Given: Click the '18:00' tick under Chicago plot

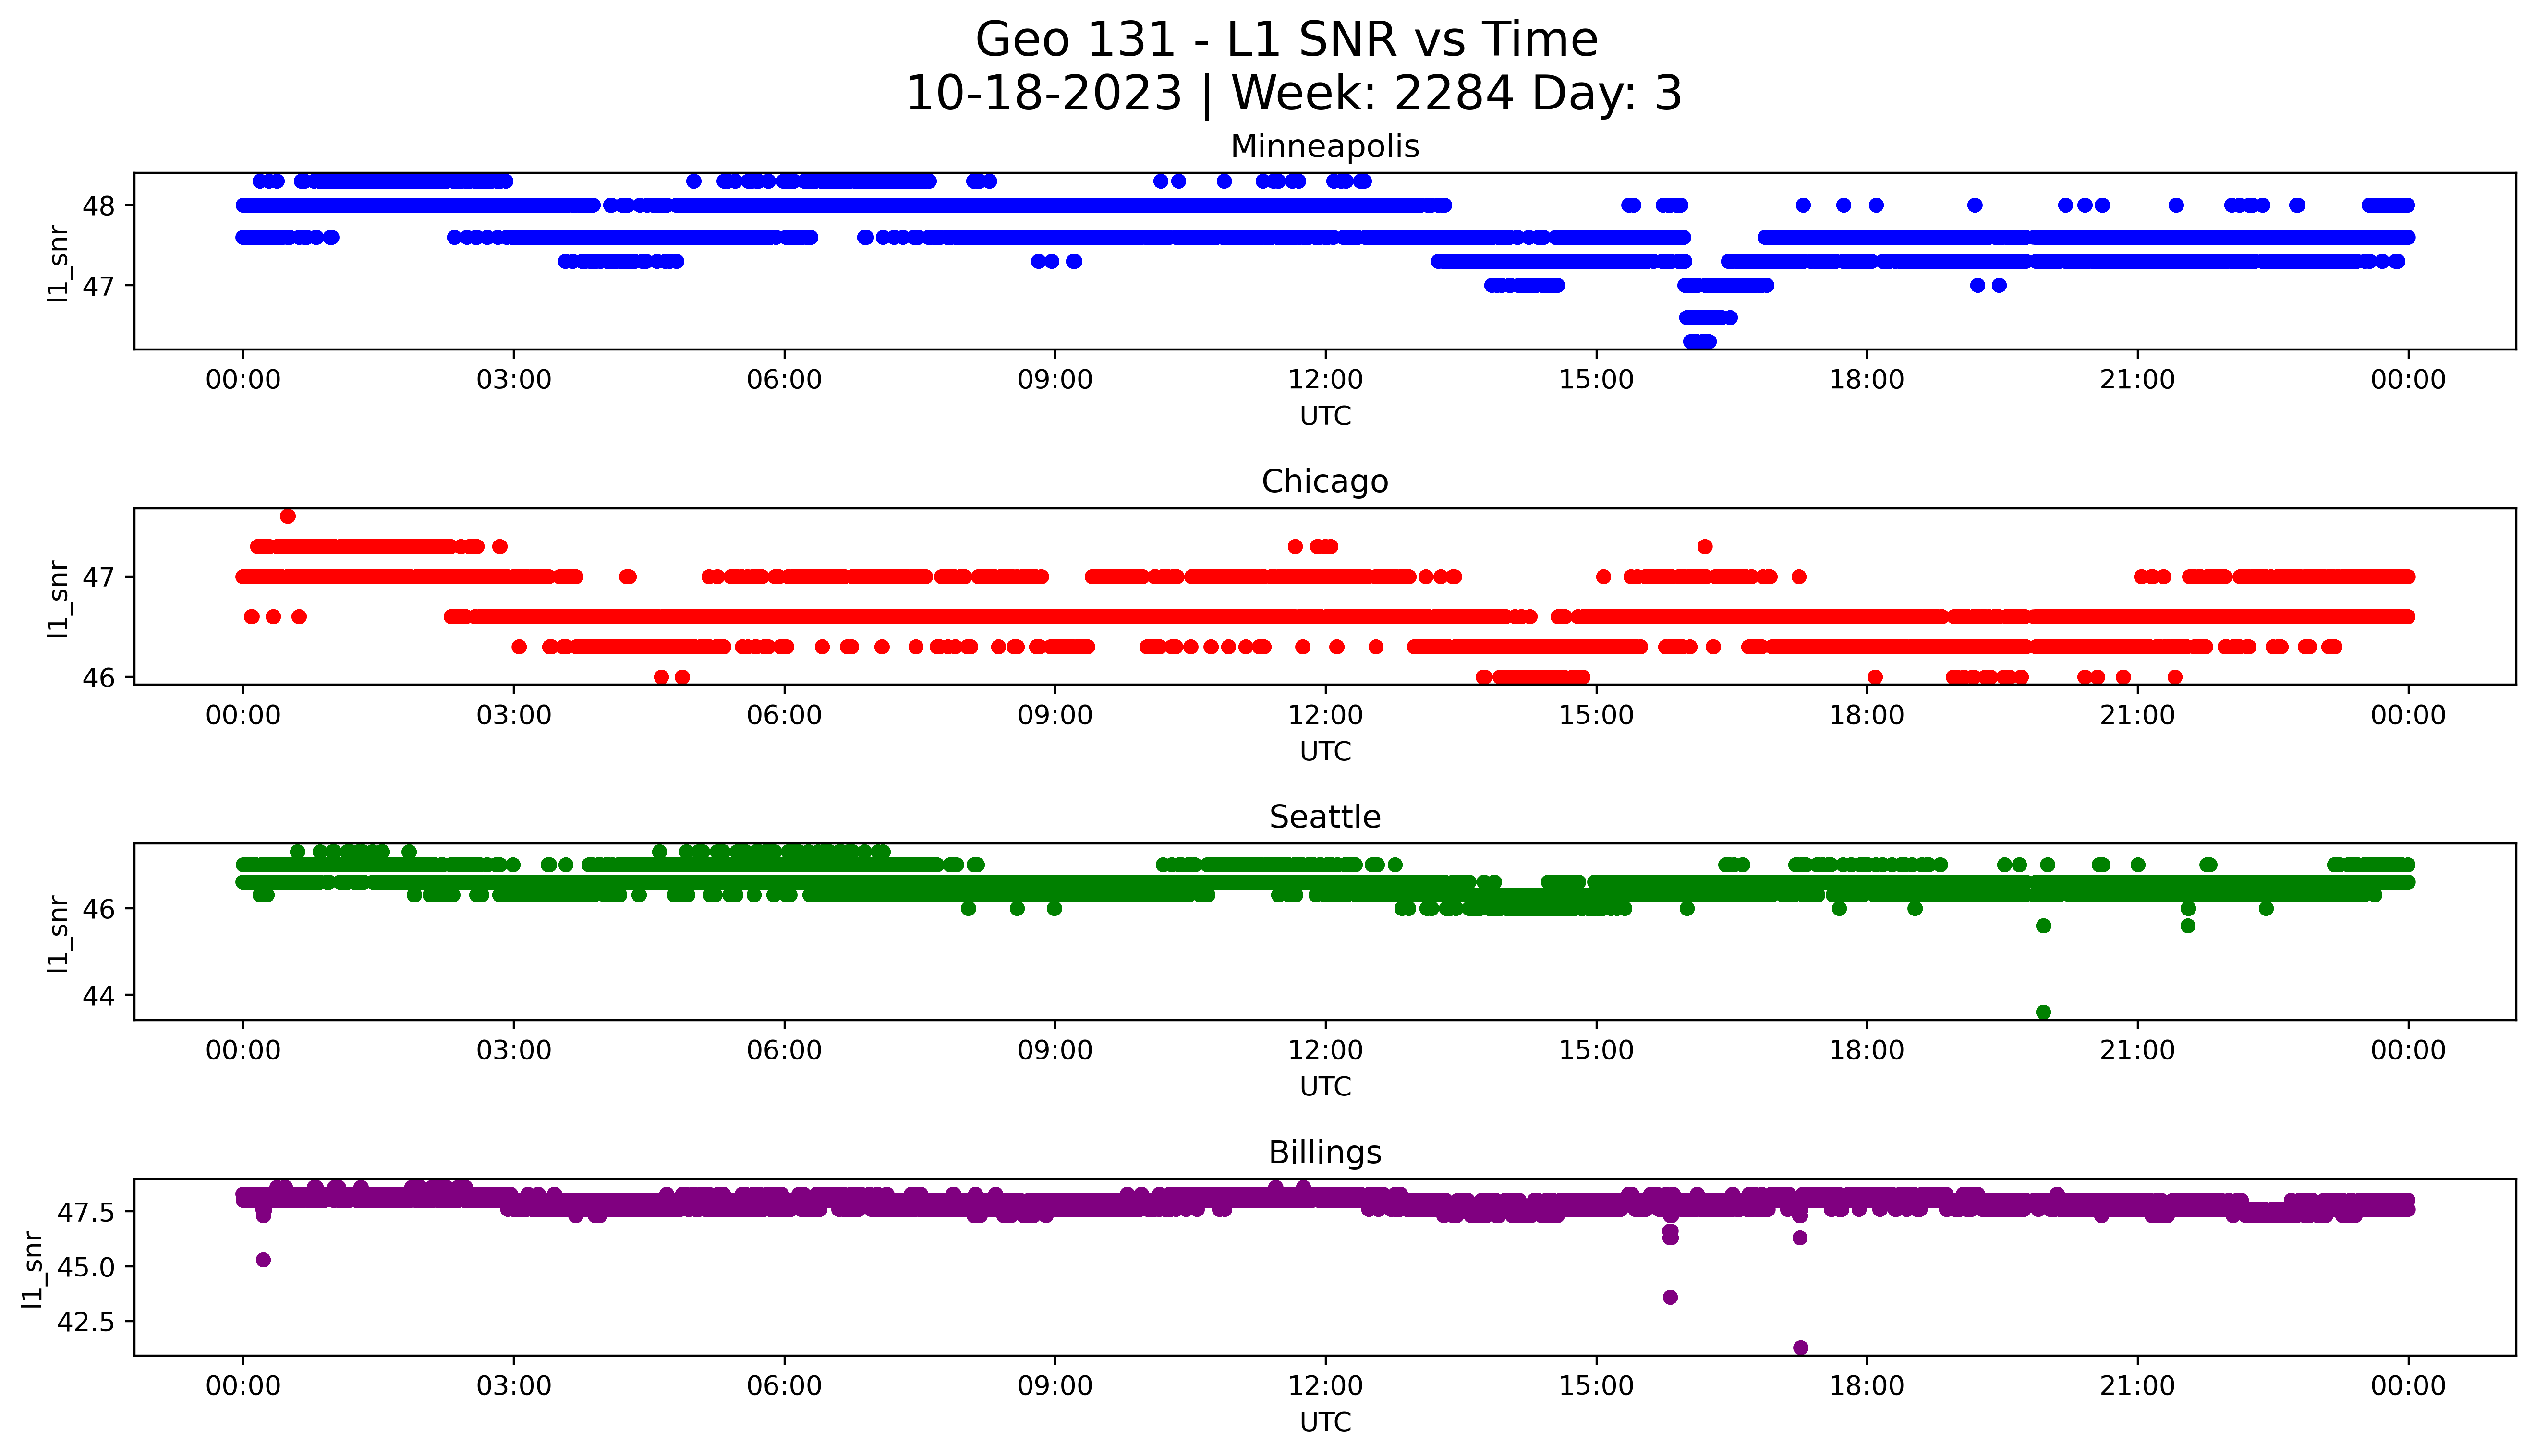Looking at the screenshot, I should tap(1867, 715).
